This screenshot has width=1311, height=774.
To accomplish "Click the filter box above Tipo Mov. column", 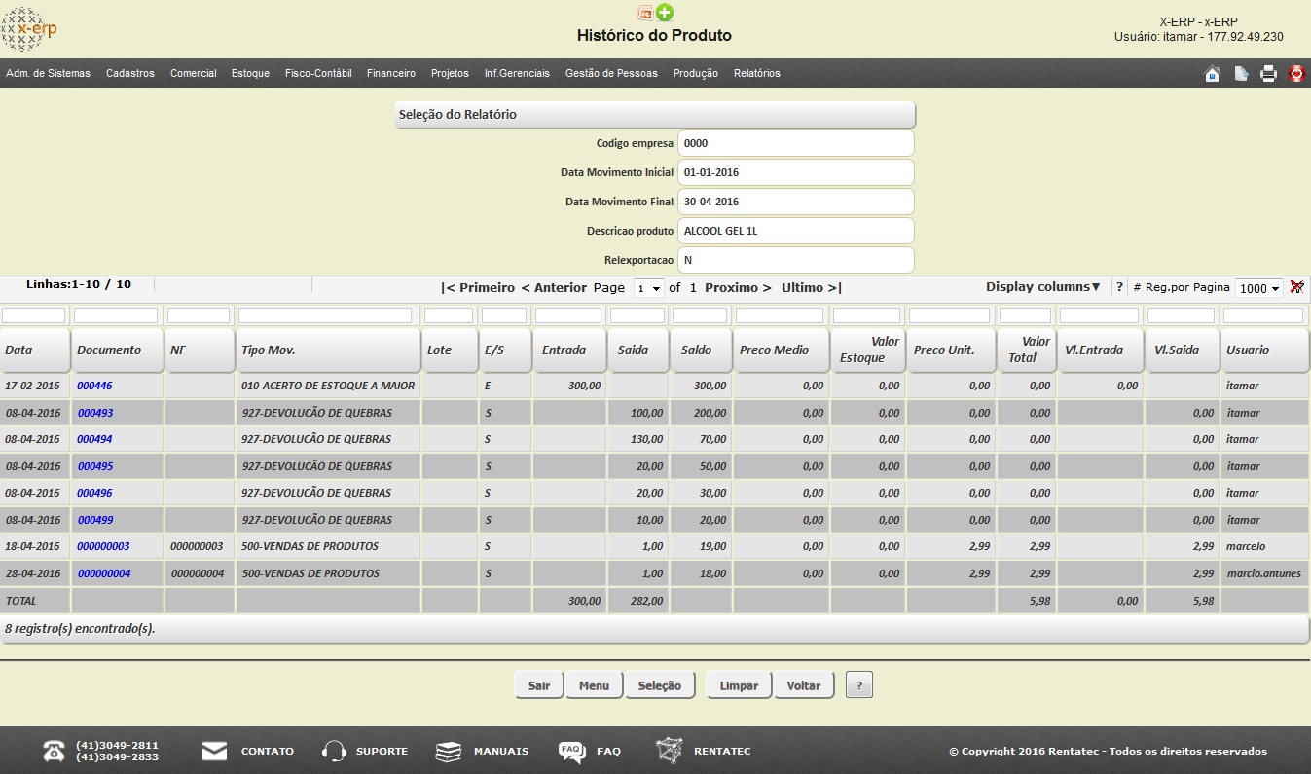I will click(325, 315).
